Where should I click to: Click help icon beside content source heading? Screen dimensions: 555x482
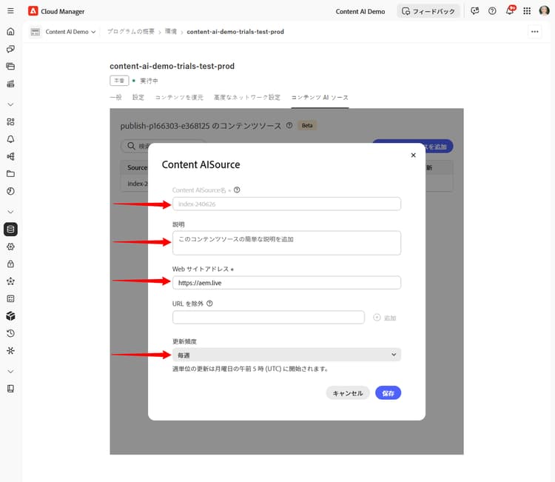click(x=289, y=125)
